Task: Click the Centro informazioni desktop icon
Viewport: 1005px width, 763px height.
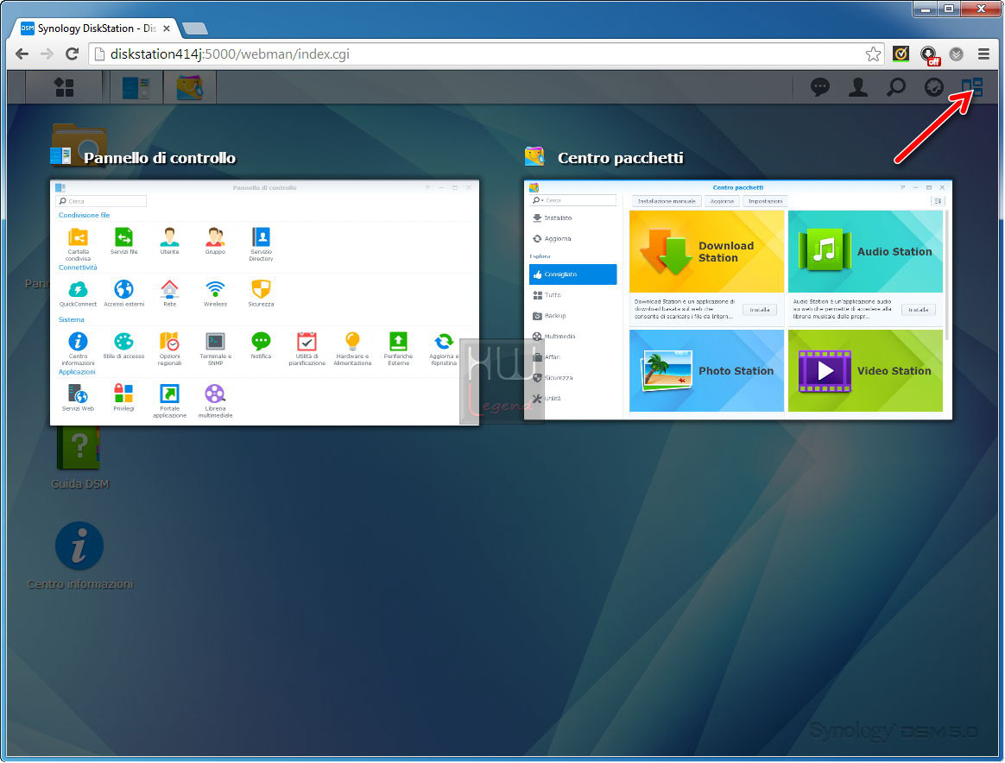Action: pos(79,555)
